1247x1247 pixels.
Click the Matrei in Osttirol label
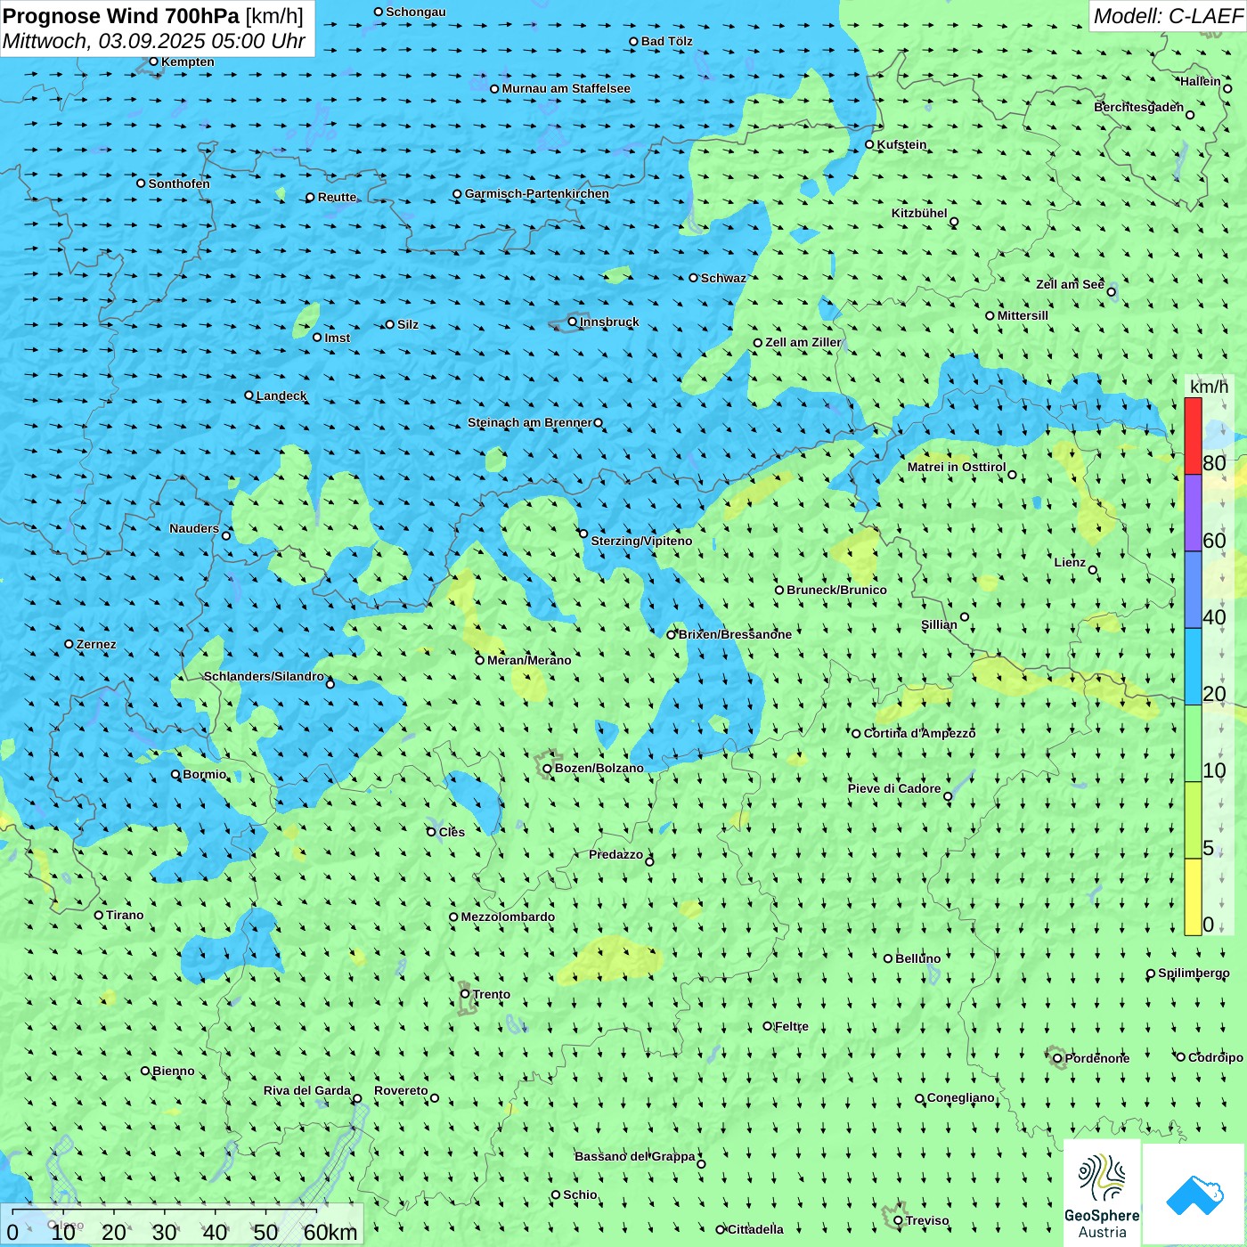(x=957, y=467)
